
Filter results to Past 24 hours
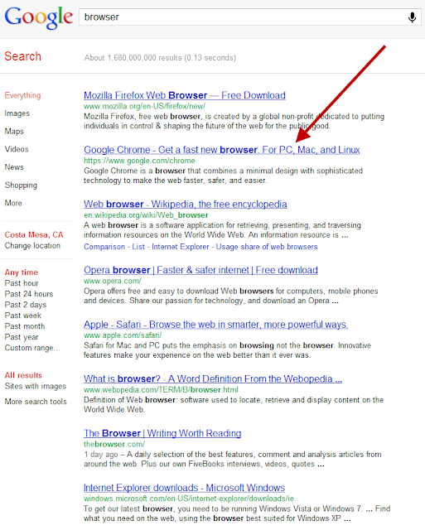click(29, 294)
